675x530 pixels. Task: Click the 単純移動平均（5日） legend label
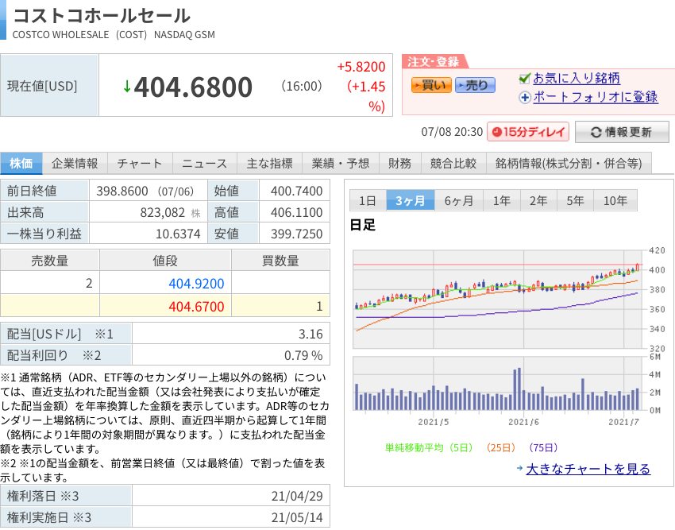pos(429,447)
